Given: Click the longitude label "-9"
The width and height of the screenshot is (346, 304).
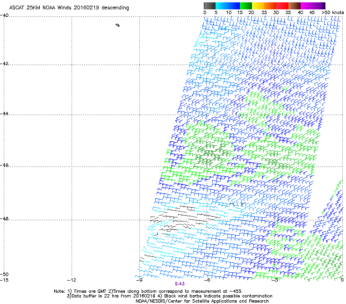Looking at the screenshot, I should [139, 280].
